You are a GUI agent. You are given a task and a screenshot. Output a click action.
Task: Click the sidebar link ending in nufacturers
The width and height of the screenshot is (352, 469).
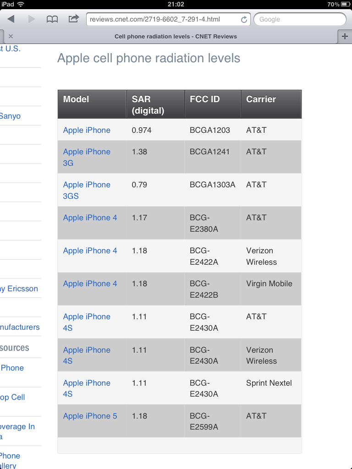pyautogui.click(x=20, y=327)
